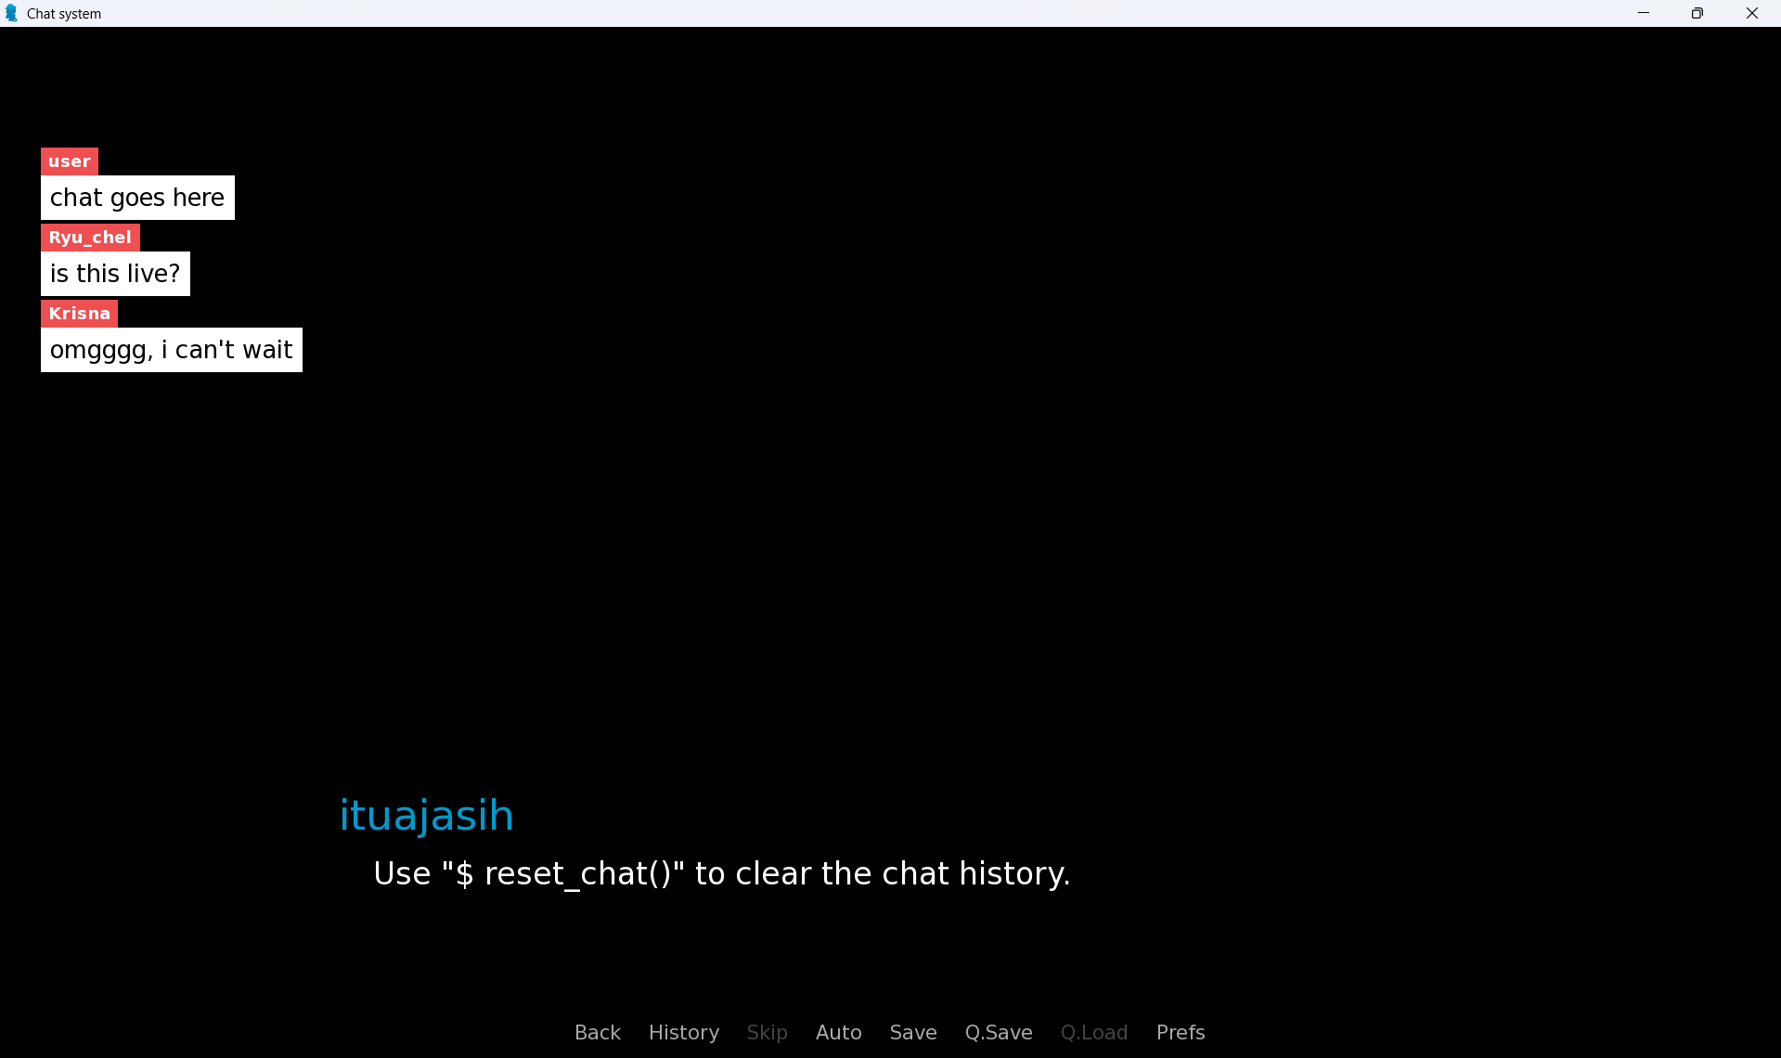The image size is (1781, 1058).
Task: Click the red user name tag
Action: coord(69,161)
